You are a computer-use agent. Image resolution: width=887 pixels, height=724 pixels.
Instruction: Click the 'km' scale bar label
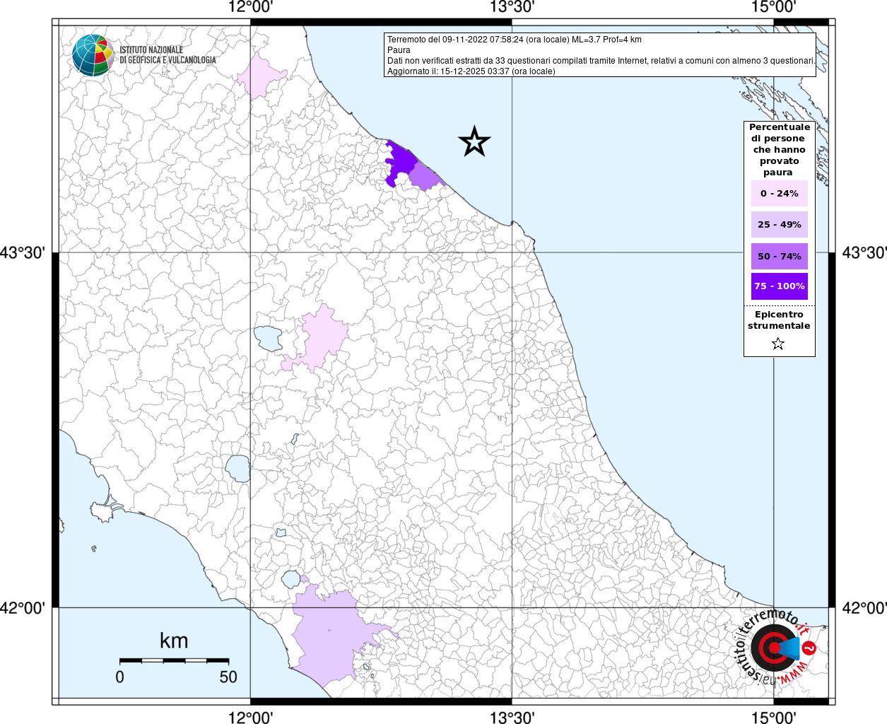click(174, 641)
